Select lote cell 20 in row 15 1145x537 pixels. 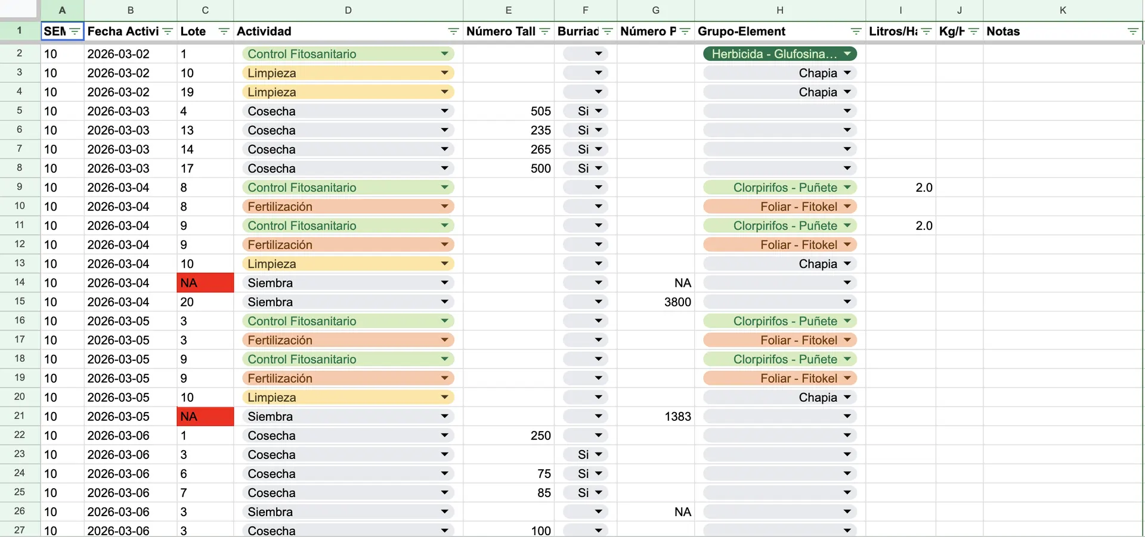tap(205, 302)
